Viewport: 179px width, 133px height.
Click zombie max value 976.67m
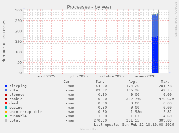click(166, 99)
